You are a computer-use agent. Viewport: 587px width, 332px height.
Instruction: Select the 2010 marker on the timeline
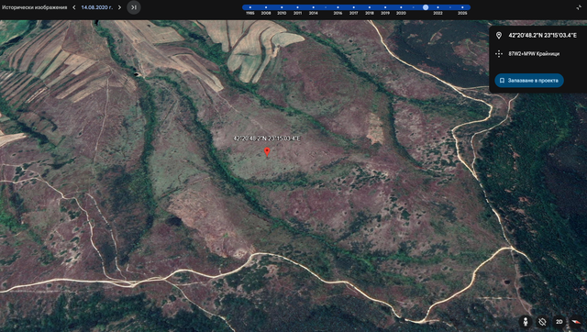click(282, 7)
